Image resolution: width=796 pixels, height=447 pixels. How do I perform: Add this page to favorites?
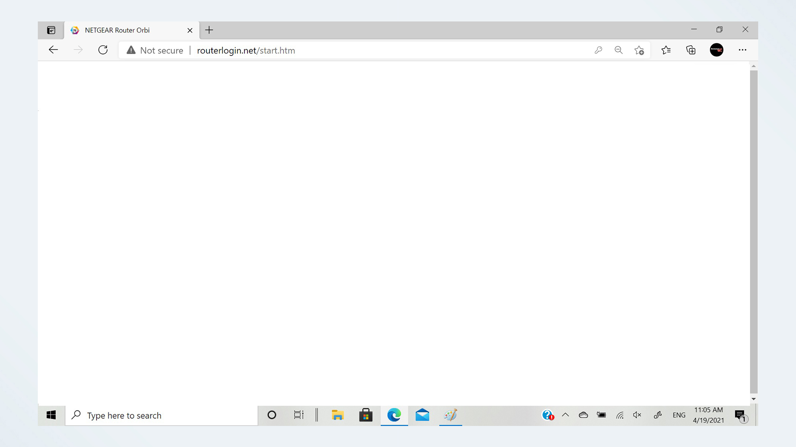639,50
